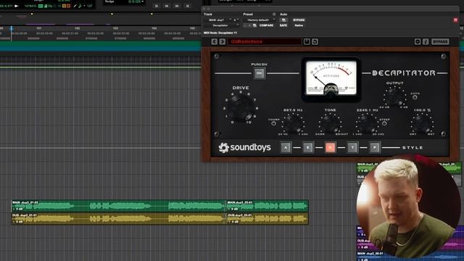Click the Pro Tools BYPASS button in header

point(299,20)
